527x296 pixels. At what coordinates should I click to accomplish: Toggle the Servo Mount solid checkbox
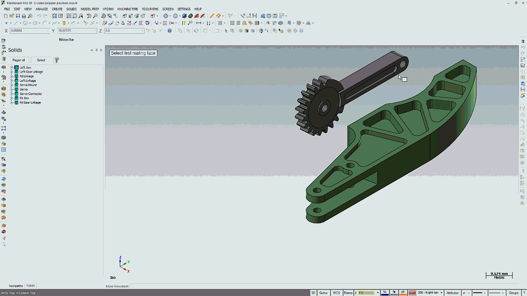pos(16,85)
